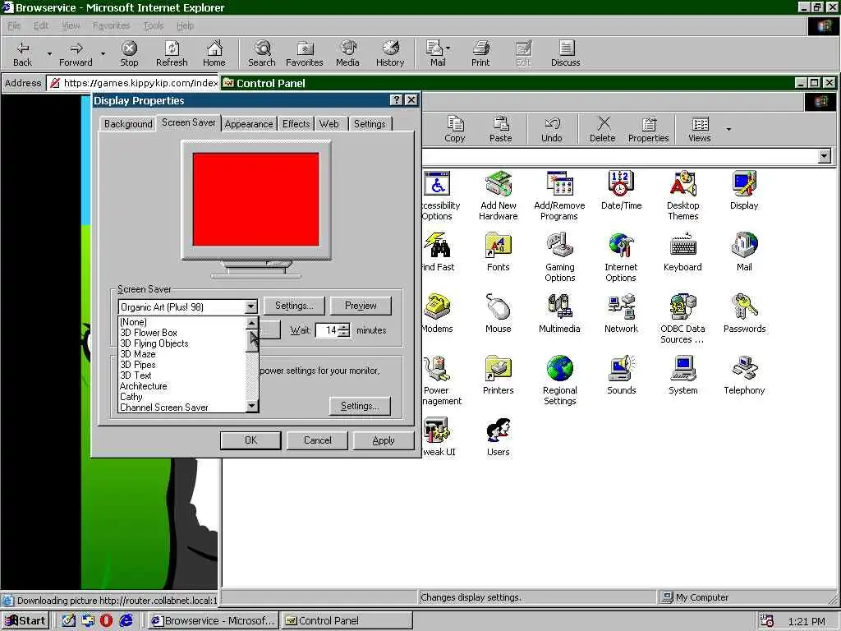The width and height of the screenshot is (841, 631).
Task: Switch to the Settings tab
Action: (370, 124)
